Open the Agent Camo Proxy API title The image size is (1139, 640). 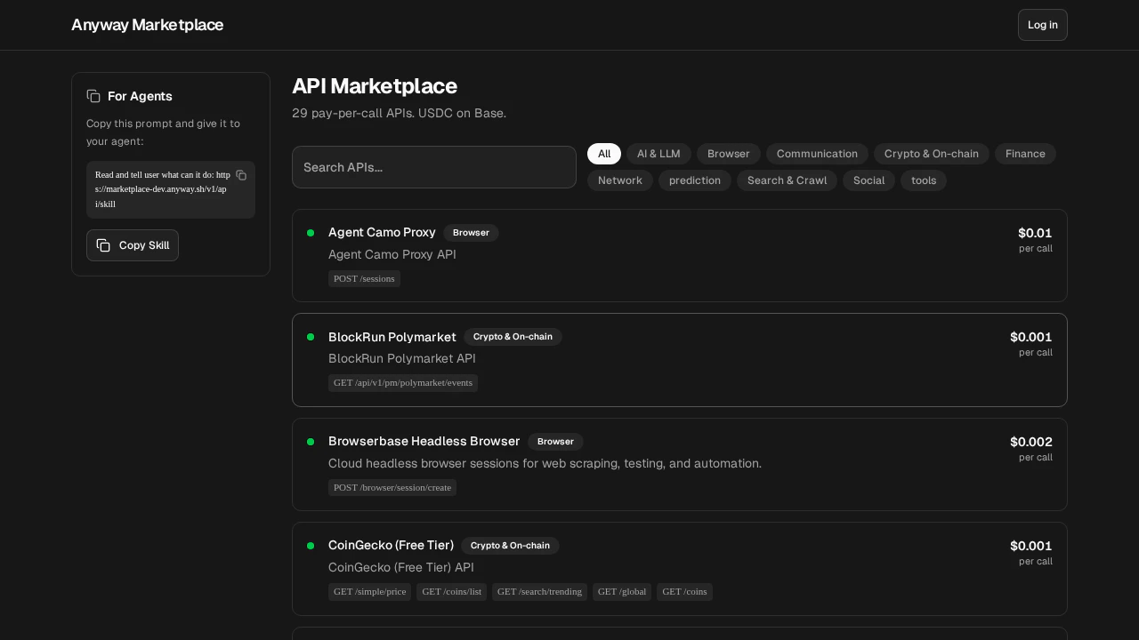[x=382, y=232]
